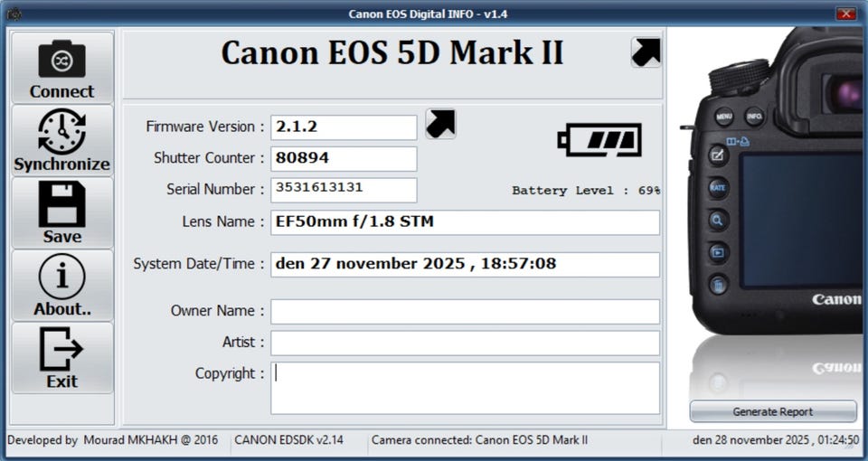Click the Shutter Counter label
Screen dimensions: 868x461
(x=209, y=158)
